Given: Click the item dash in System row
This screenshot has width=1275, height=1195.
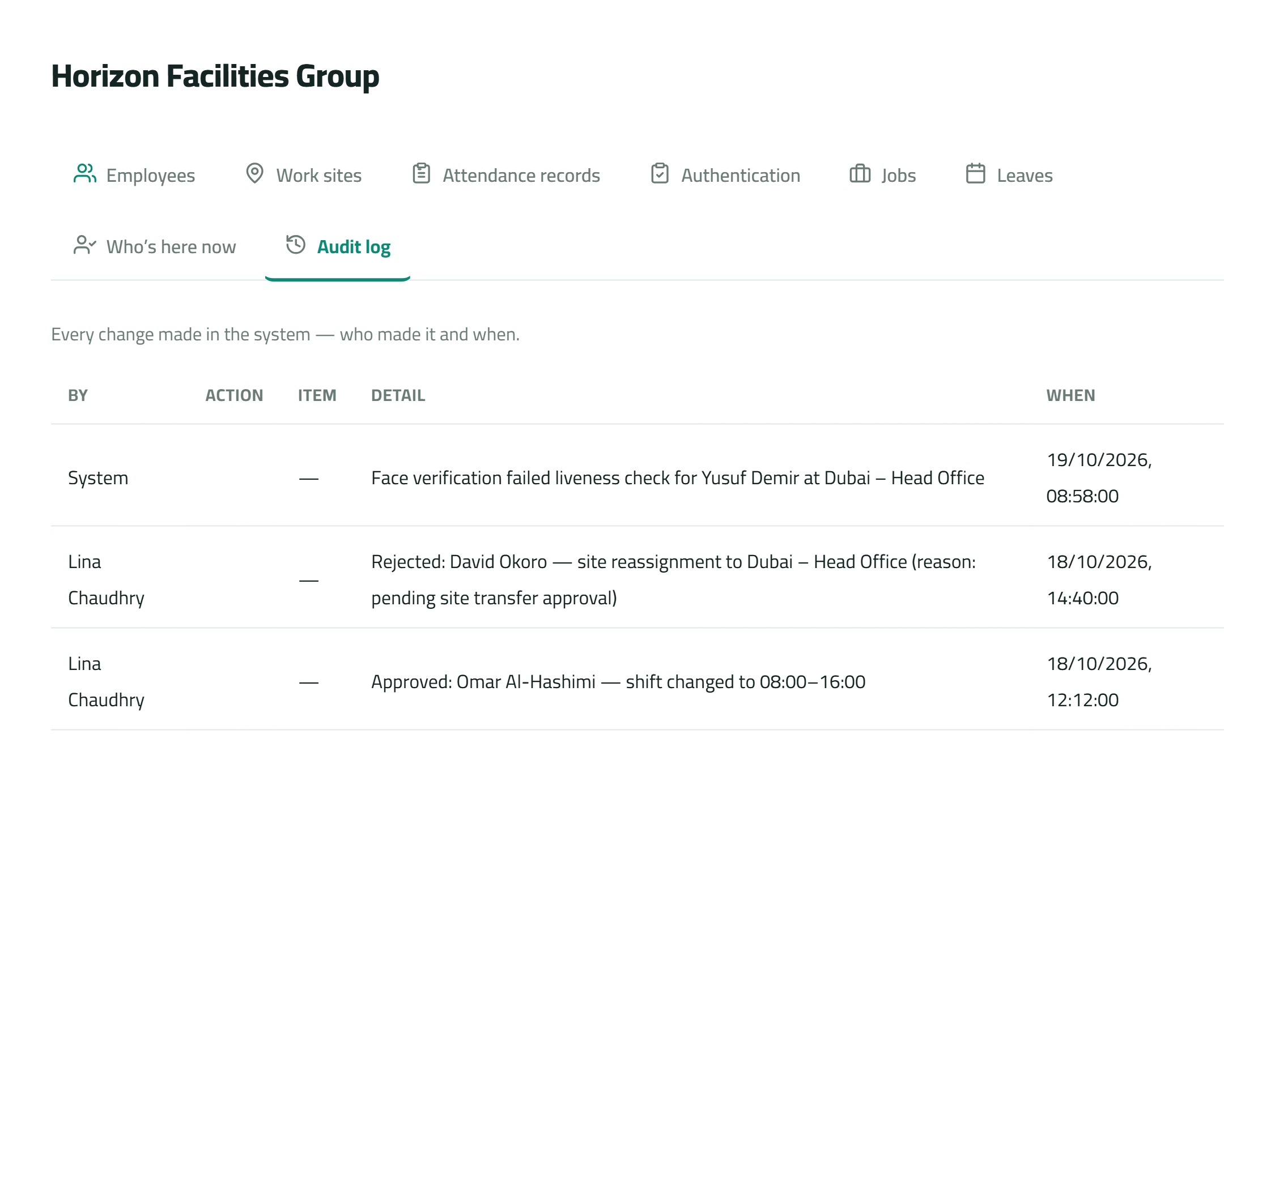Looking at the screenshot, I should 308,479.
